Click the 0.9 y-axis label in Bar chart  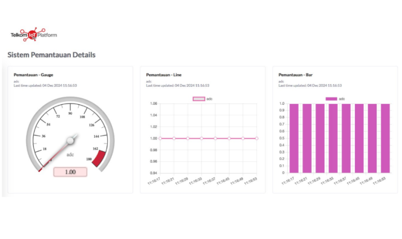[282, 110]
